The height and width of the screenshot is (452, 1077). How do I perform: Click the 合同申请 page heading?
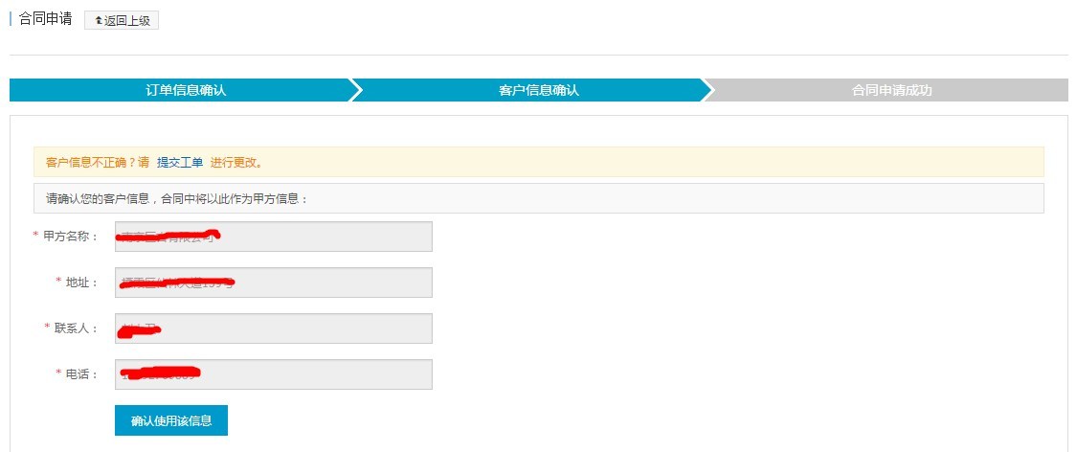(45, 19)
